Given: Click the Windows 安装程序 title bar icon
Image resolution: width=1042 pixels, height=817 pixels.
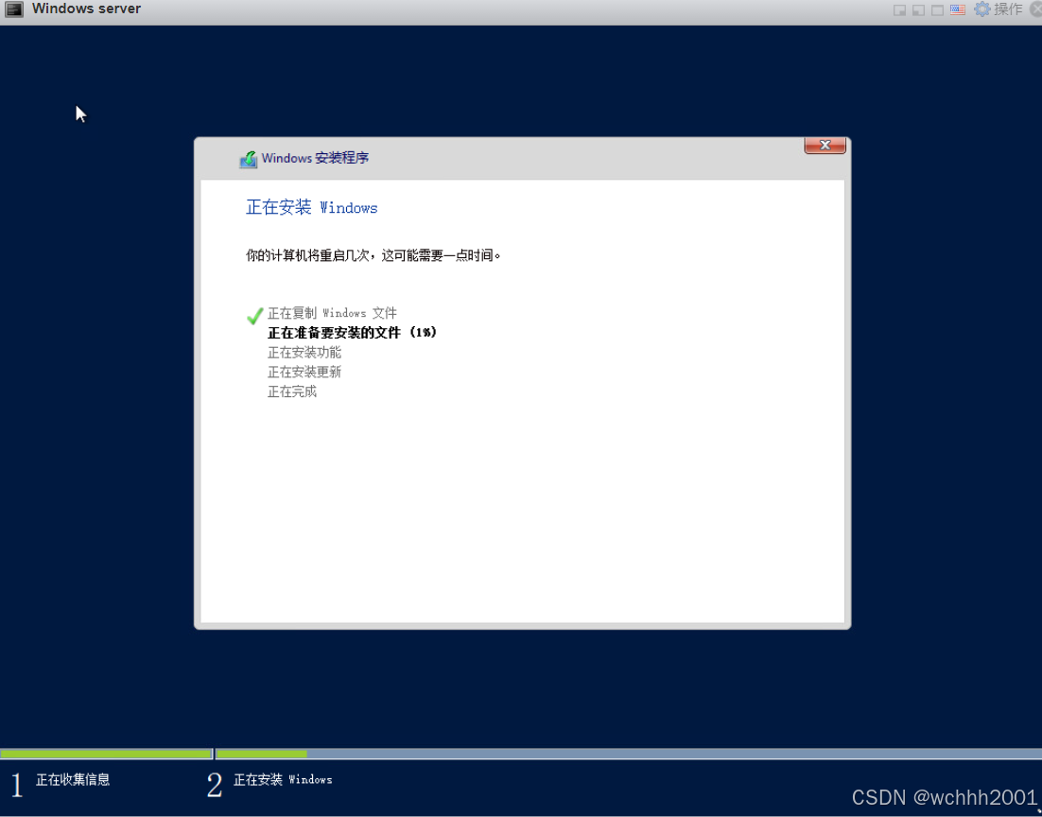Looking at the screenshot, I should click(249, 158).
